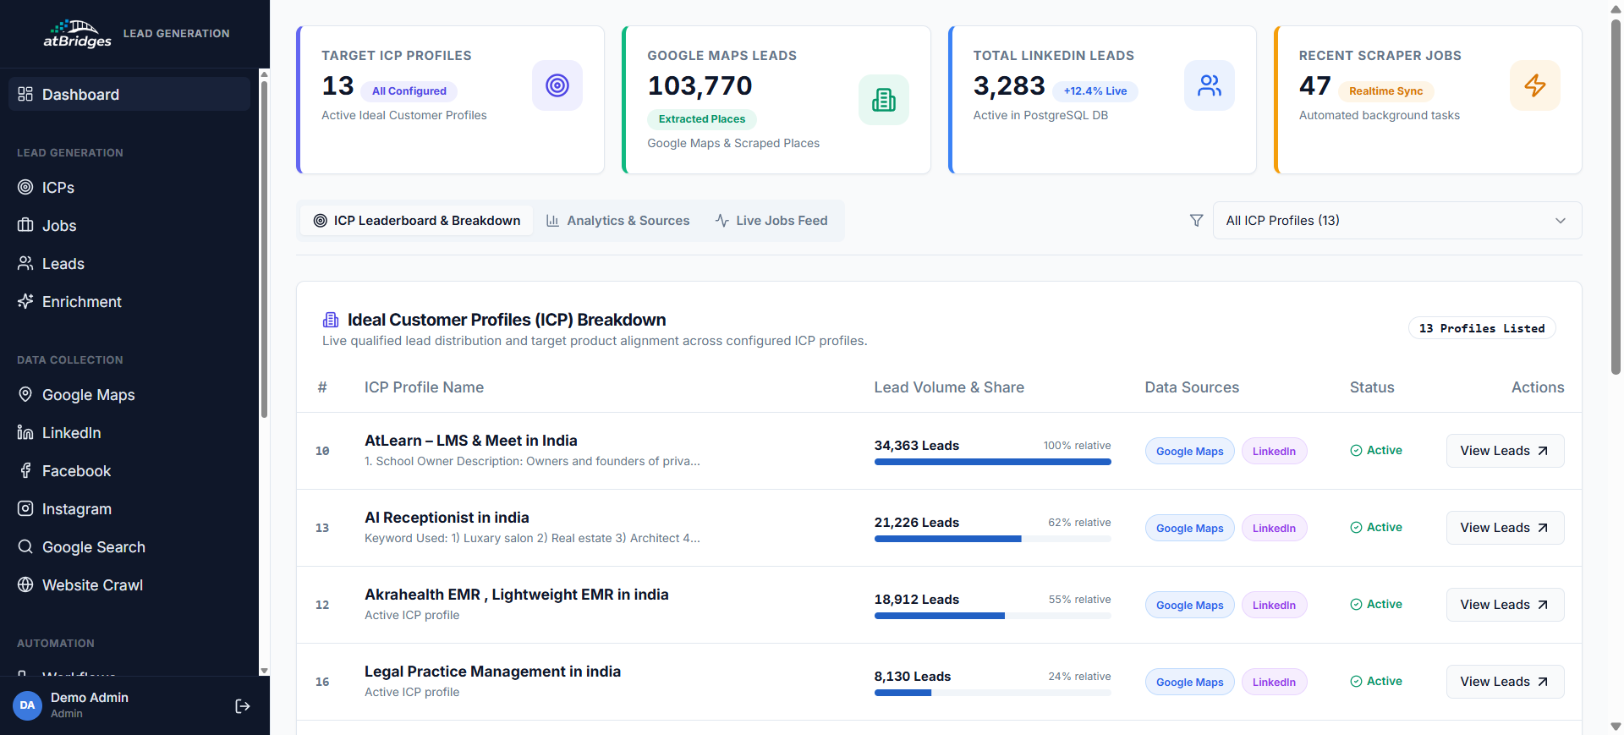Switch to Live Jobs Feed tab
Image resolution: width=1624 pixels, height=735 pixels.
(771, 221)
